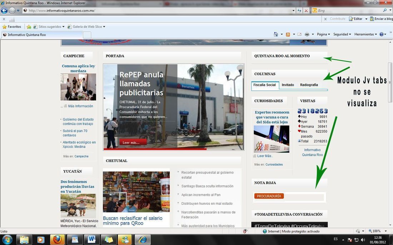Expand the Editar dropdown arrow

[x=366, y=19]
